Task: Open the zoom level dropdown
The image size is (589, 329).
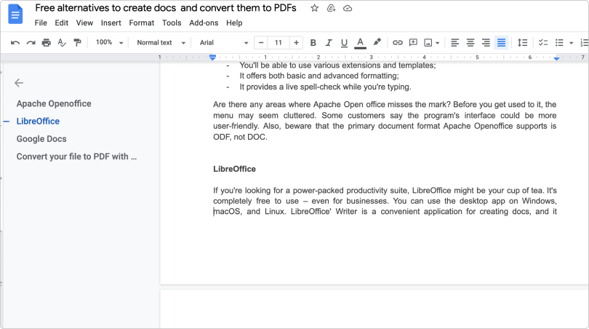Action: (110, 42)
